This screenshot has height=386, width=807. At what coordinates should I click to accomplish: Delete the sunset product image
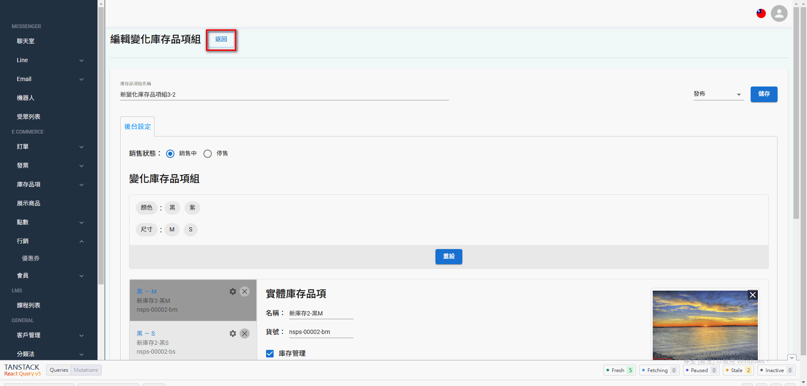[x=753, y=295]
